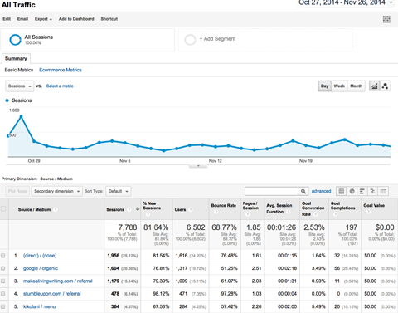The width and height of the screenshot is (398, 313).
Task: Select Week chart granularity
Action: (339, 86)
